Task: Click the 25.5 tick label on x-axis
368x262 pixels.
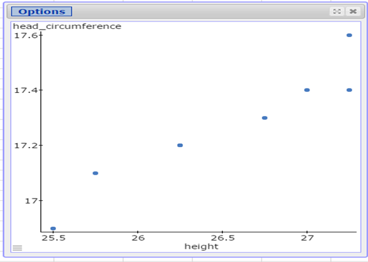Action: pyautogui.click(x=53, y=238)
